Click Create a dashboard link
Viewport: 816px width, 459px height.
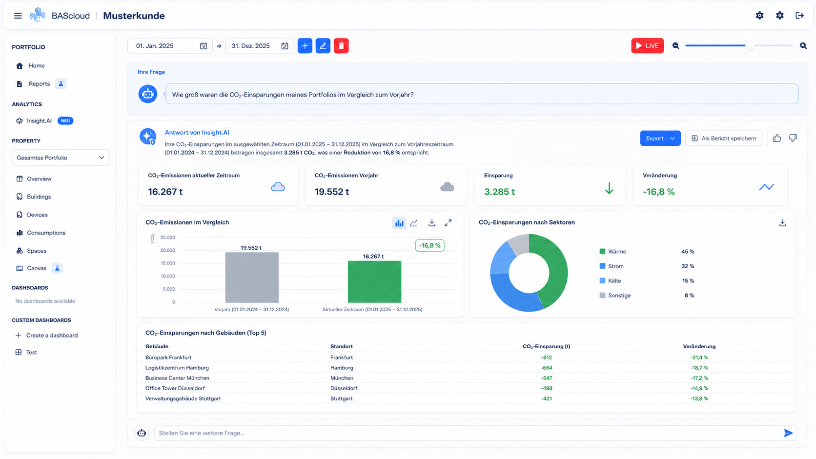click(x=52, y=336)
